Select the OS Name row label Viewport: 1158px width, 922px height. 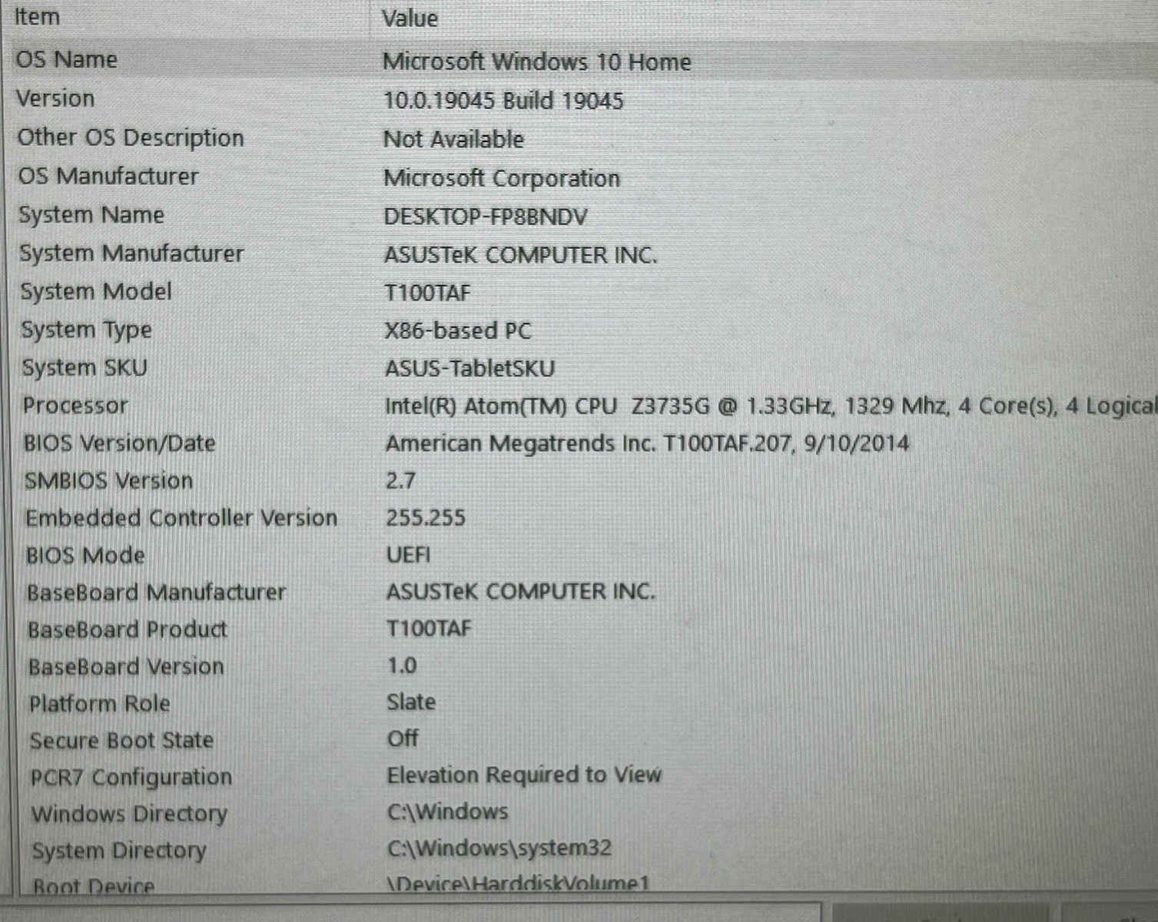point(67,60)
